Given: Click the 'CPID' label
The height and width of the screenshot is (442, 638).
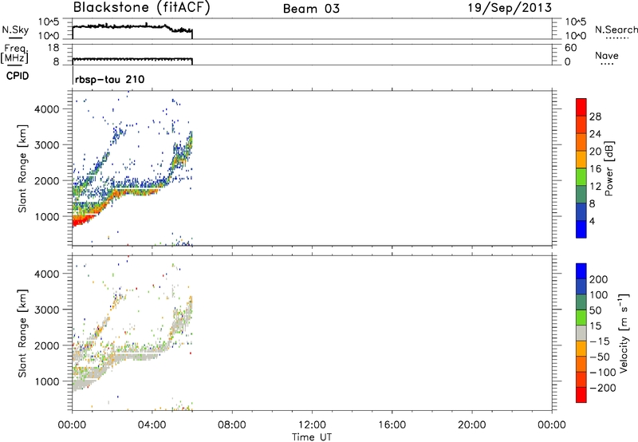Looking at the screenshot, I should click(18, 76).
